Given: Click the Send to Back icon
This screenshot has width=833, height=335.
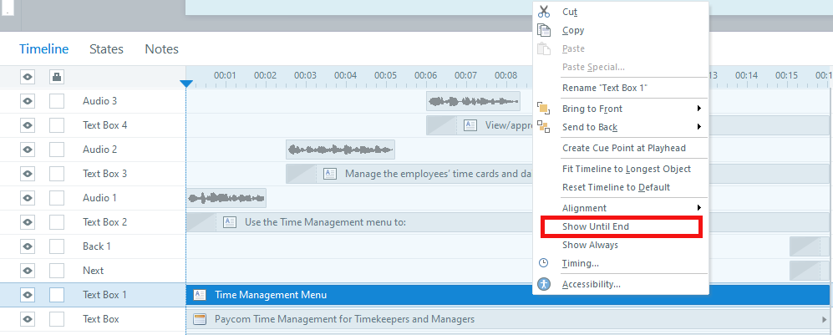Looking at the screenshot, I should [543, 127].
